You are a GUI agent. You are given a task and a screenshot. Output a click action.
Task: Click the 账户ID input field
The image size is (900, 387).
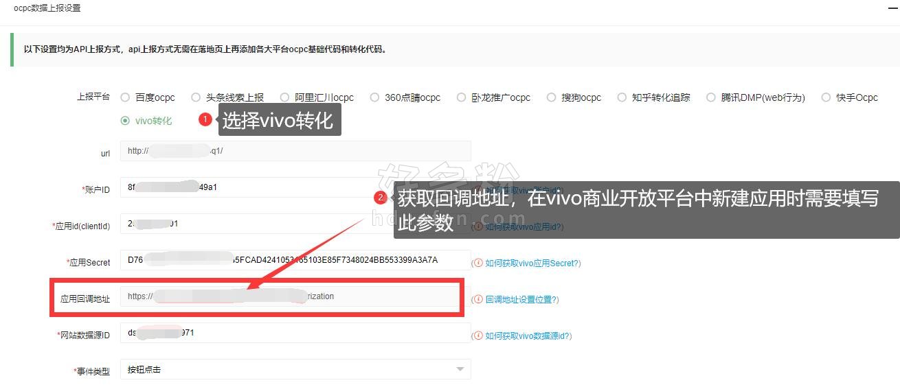click(295, 187)
